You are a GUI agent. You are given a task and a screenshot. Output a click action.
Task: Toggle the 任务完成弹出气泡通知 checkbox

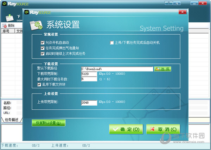click(43, 48)
